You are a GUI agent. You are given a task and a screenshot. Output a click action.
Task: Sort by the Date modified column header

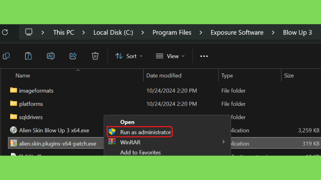coord(164,76)
